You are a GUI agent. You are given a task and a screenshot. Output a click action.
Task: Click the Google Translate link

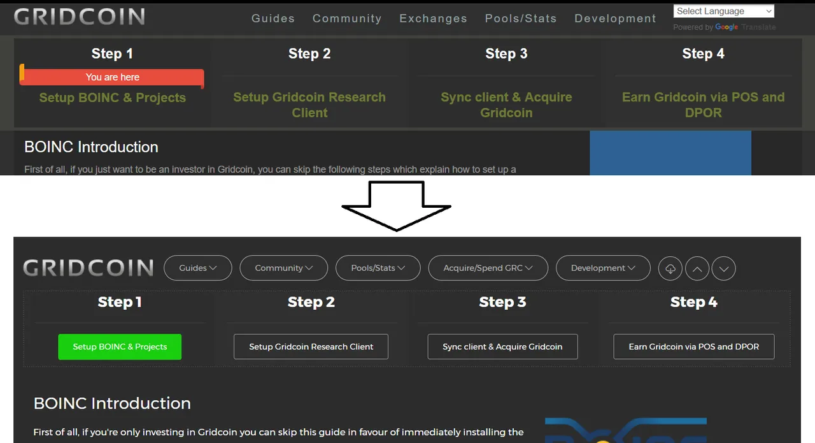click(745, 27)
